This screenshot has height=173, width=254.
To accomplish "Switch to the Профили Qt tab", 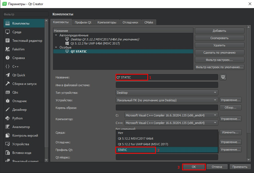I will tap(83, 22).
